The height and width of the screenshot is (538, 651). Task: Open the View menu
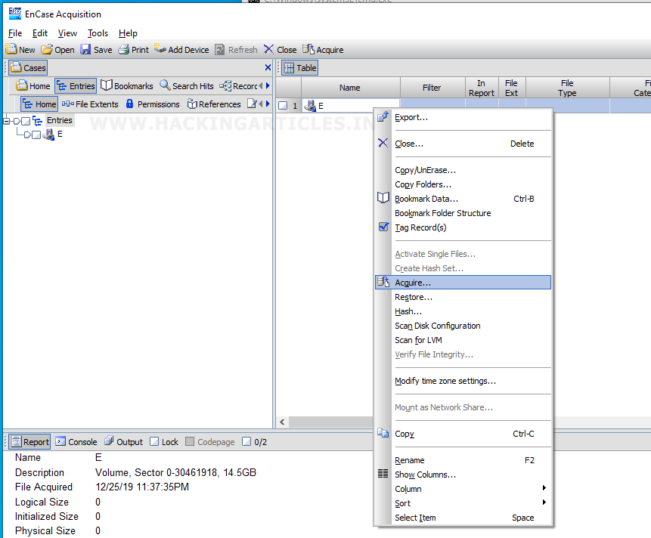click(67, 33)
